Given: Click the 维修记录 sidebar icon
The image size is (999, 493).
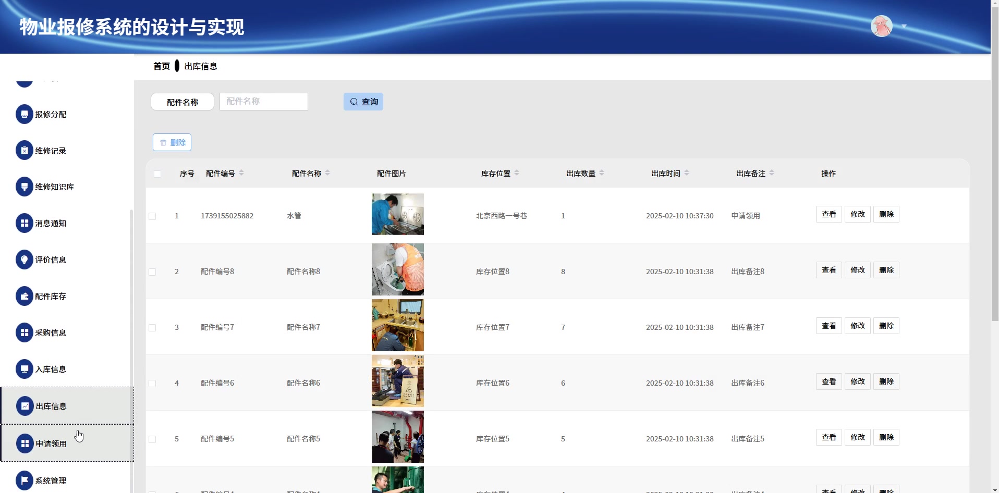Looking at the screenshot, I should [x=24, y=151].
